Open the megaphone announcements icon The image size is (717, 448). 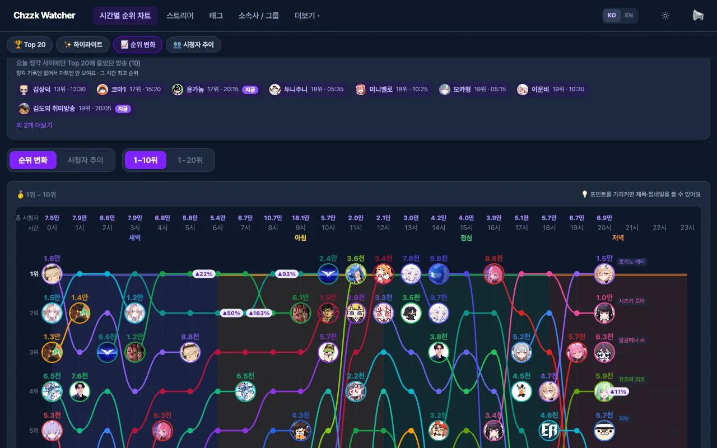698,16
